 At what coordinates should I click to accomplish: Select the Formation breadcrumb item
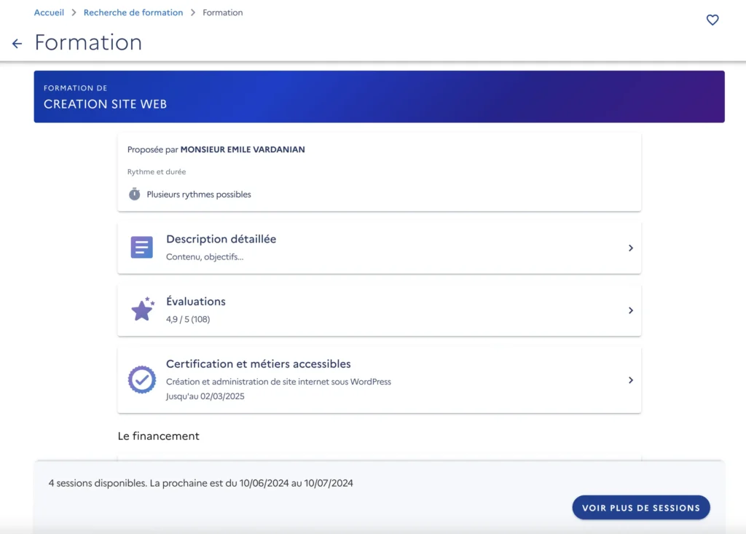coord(222,12)
